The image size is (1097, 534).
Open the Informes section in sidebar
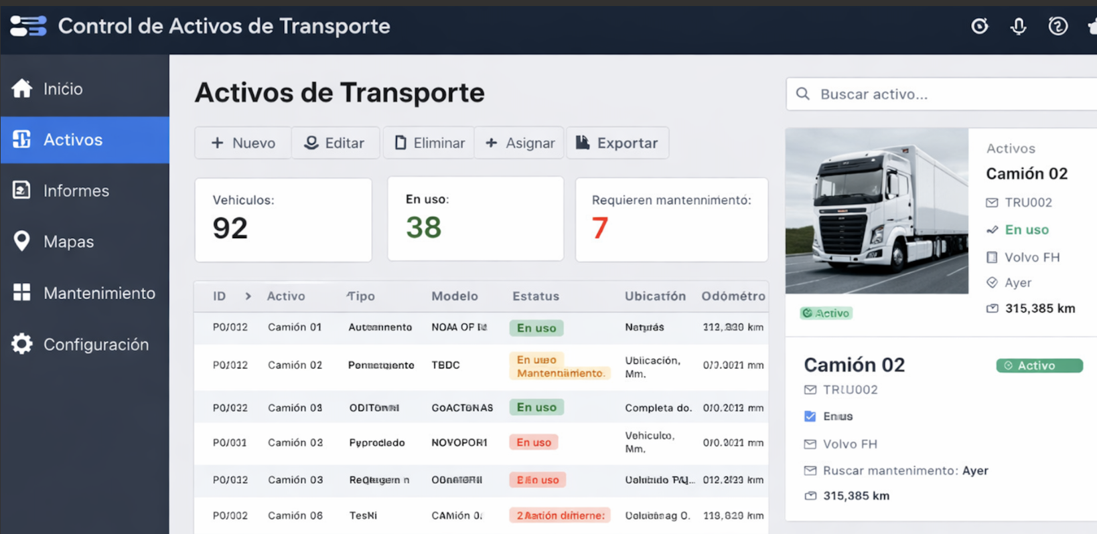(76, 191)
